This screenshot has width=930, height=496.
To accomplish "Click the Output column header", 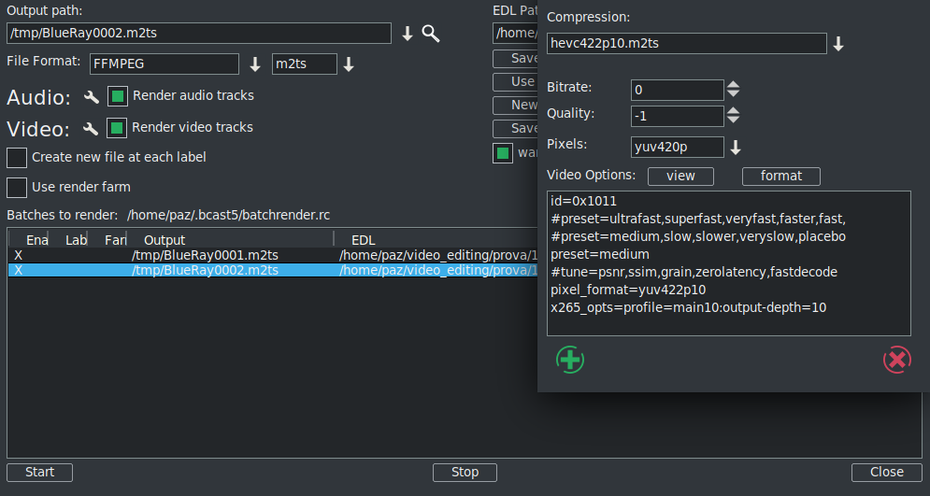I will click(x=165, y=240).
